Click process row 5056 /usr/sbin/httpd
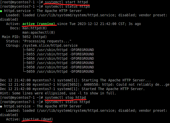The width and height of the screenshot is (170, 123). pyautogui.click(x=59, y=58)
